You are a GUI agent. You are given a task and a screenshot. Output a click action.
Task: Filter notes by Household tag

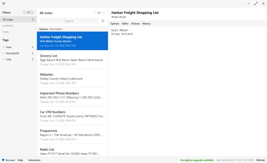18,53
